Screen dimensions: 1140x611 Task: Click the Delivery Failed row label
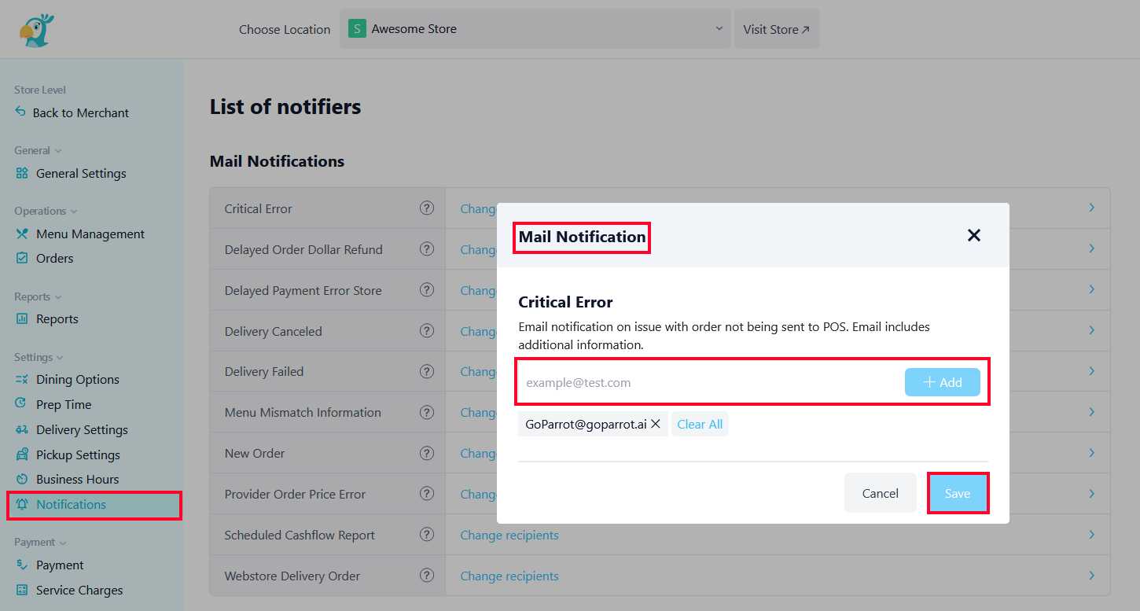(x=264, y=372)
